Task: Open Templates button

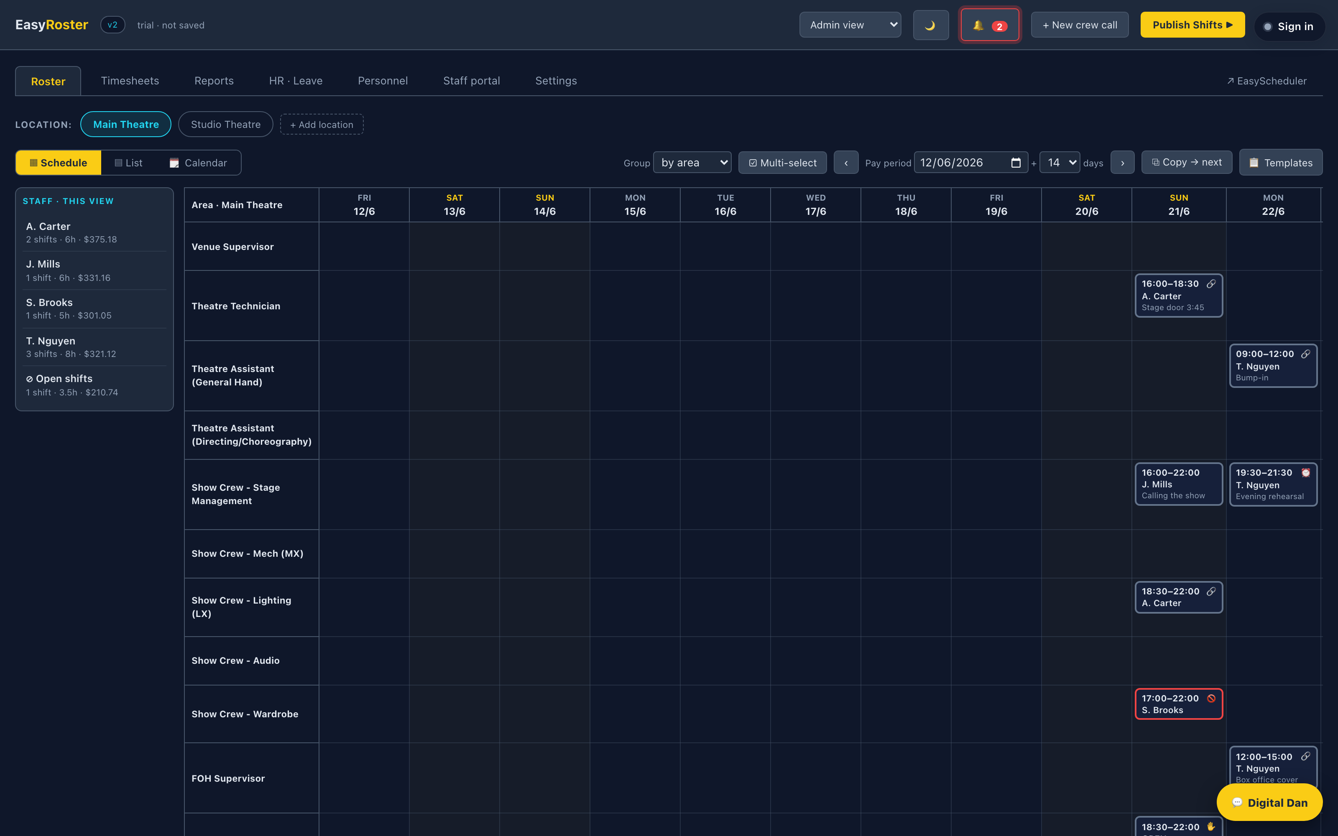Action: (1280, 163)
